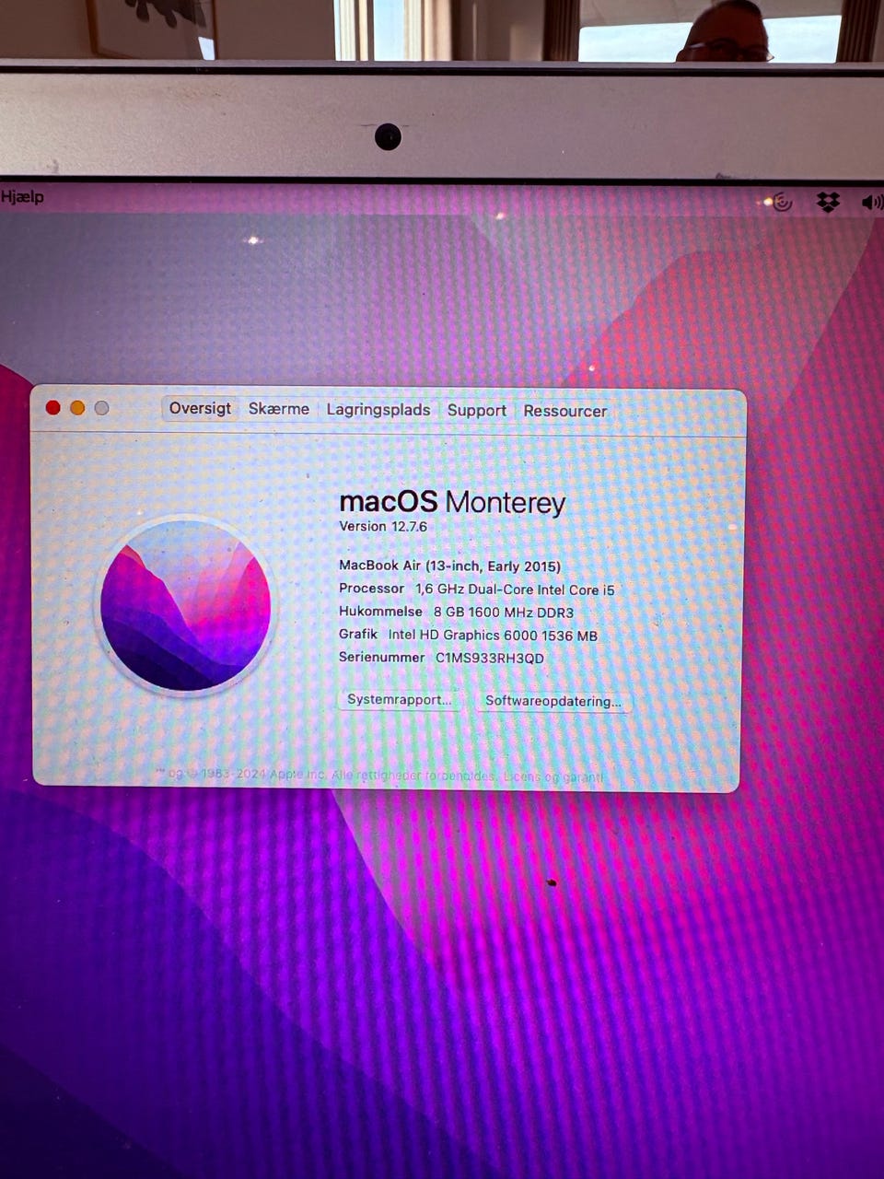884x1179 pixels.
Task: Click Licens og garanti link
Action: click(x=554, y=776)
